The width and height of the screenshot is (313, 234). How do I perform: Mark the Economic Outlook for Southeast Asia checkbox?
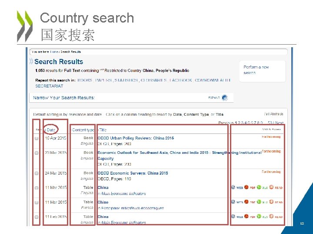[37, 153]
